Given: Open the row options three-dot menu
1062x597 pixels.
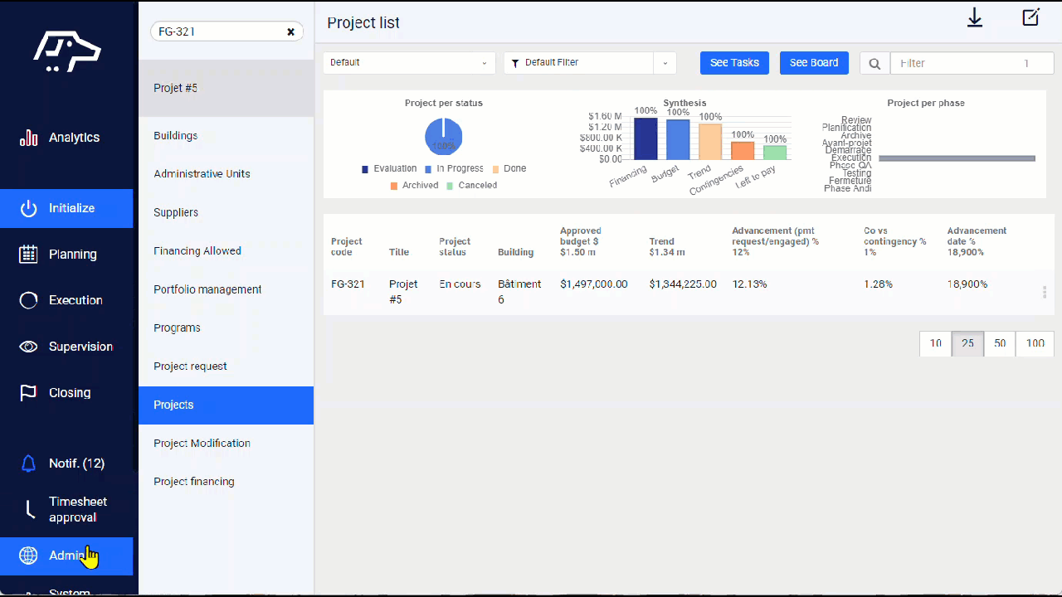Looking at the screenshot, I should (1044, 292).
